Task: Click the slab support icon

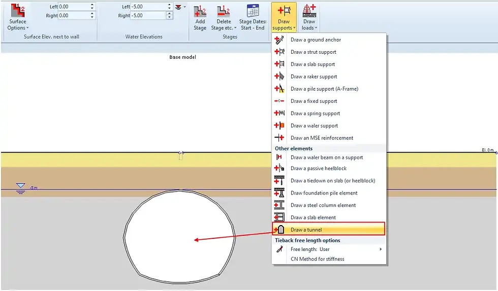Action: tap(279, 64)
